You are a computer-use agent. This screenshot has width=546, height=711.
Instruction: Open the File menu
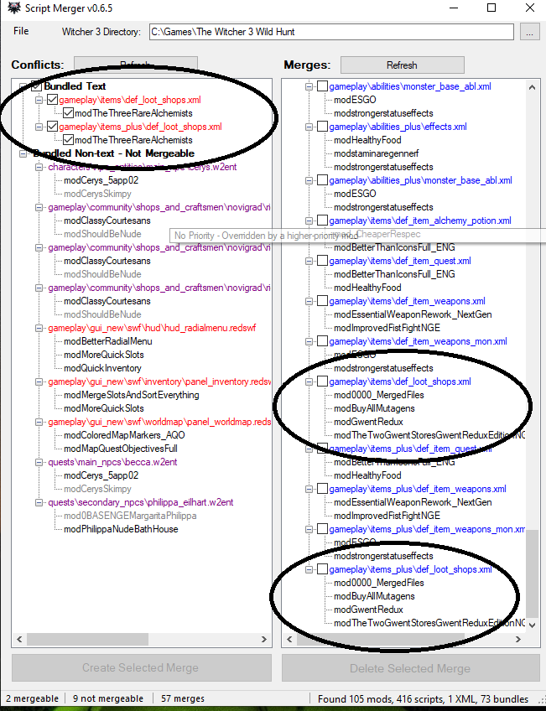[21, 31]
